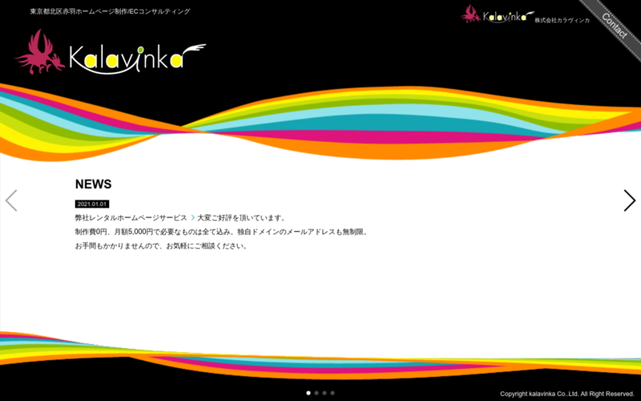Go to next slide arrow
The image size is (641, 401).
coord(630,200)
